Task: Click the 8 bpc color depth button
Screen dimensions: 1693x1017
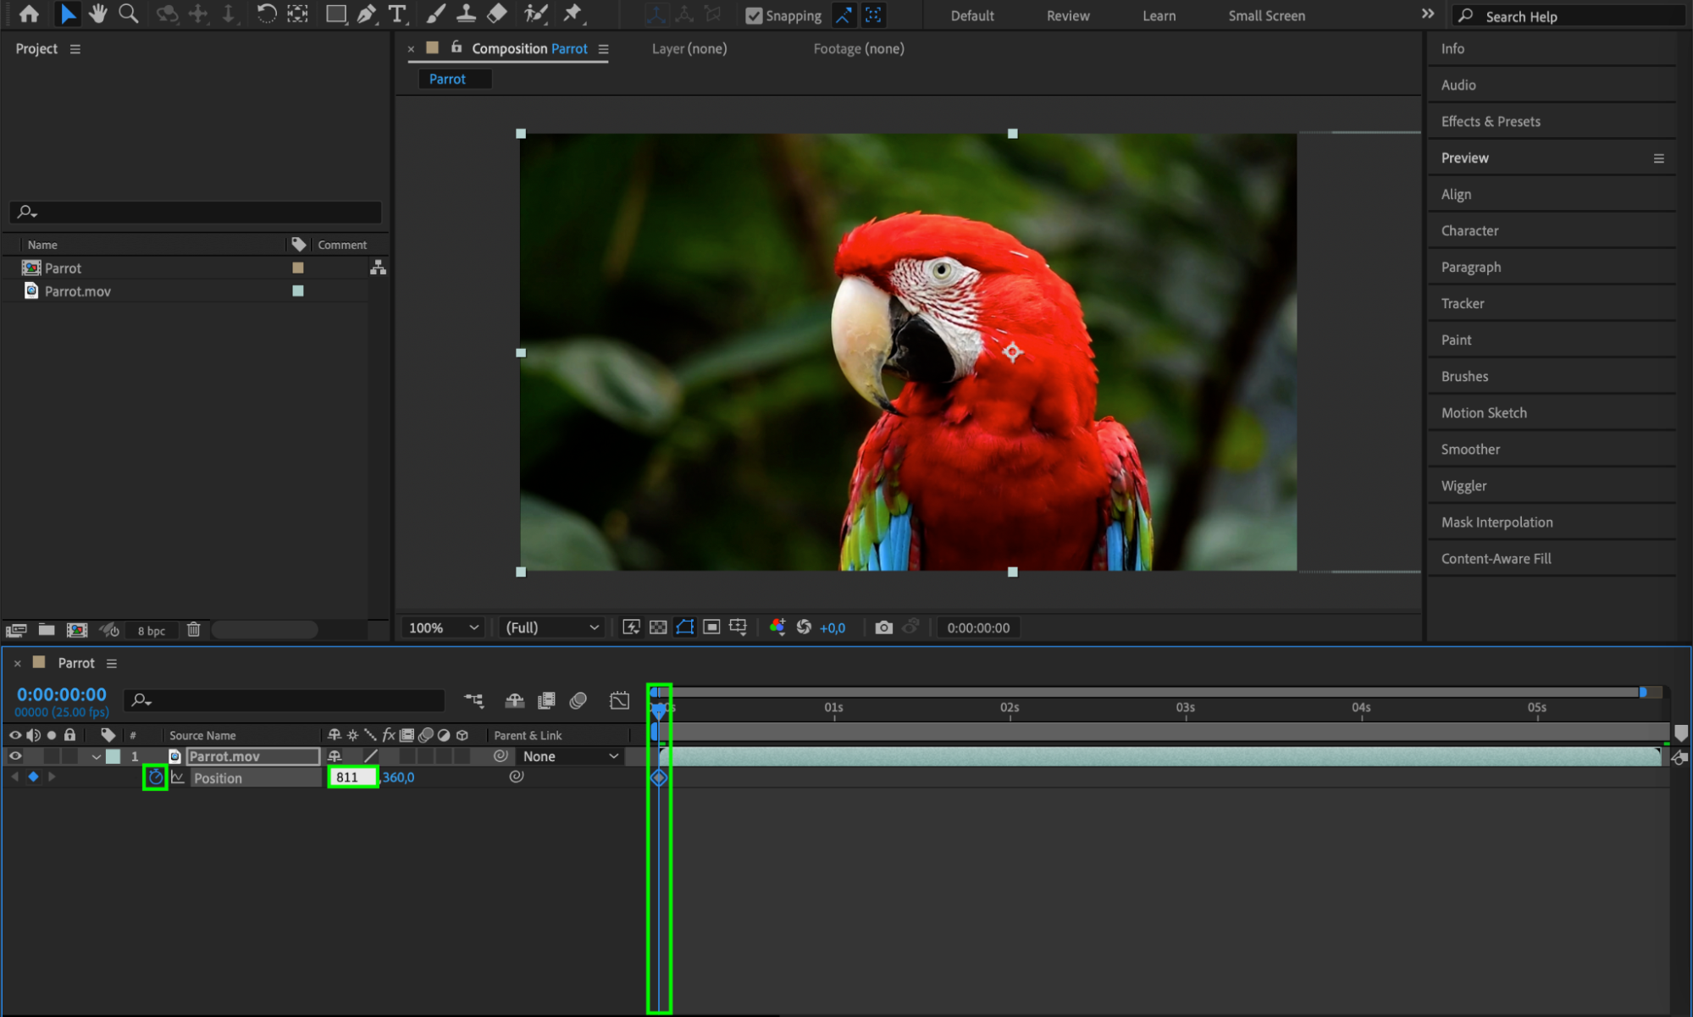Action: click(x=152, y=630)
